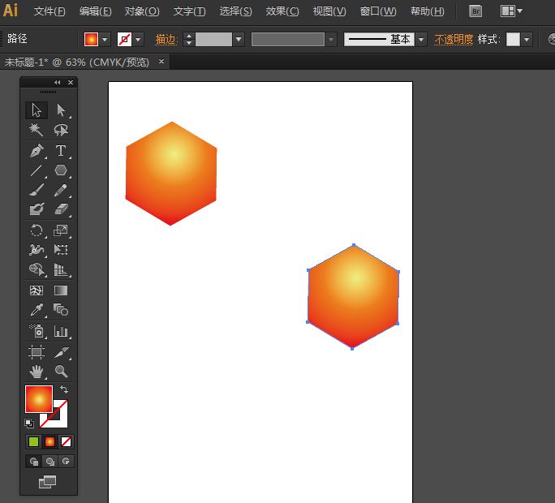Image resolution: width=555 pixels, height=503 pixels.
Task: Open Adobe Bridge with the Br icon
Action: tap(476, 11)
